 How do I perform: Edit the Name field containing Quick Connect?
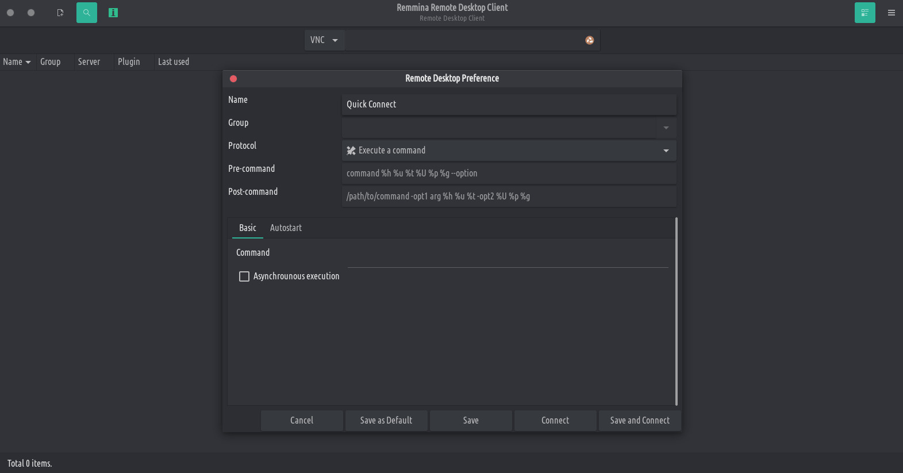tap(509, 105)
